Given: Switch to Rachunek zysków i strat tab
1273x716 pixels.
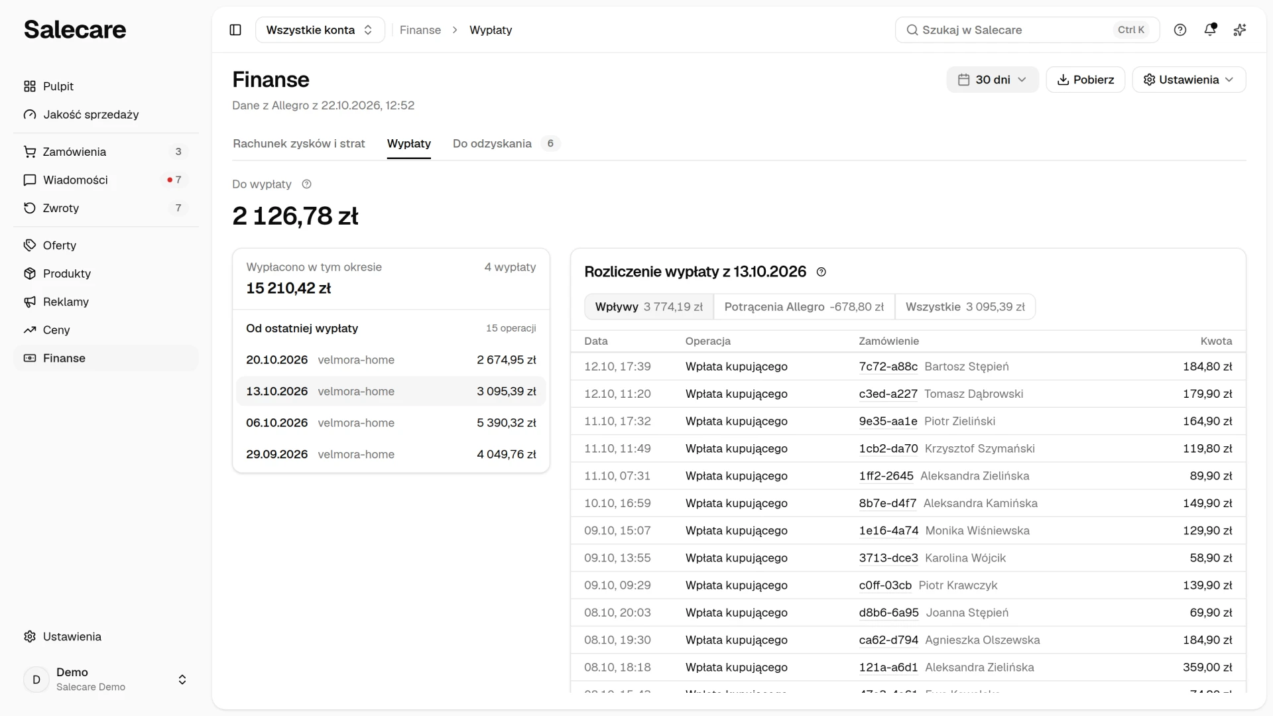Looking at the screenshot, I should 299,144.
